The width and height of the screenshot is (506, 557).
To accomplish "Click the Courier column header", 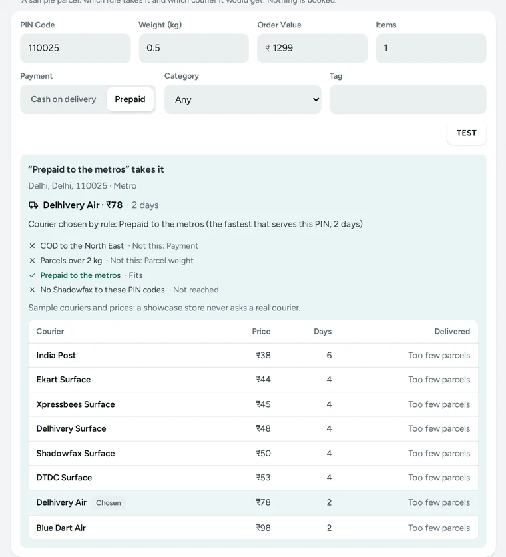I will coord(50,331).
